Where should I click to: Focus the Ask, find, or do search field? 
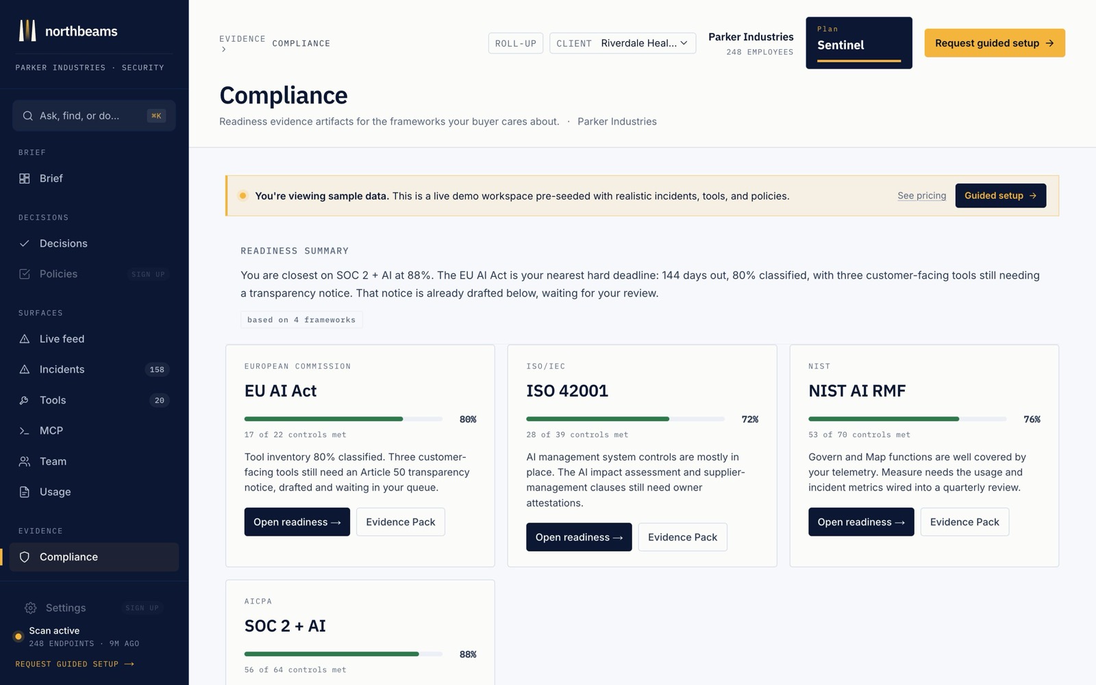click(94, 116)
